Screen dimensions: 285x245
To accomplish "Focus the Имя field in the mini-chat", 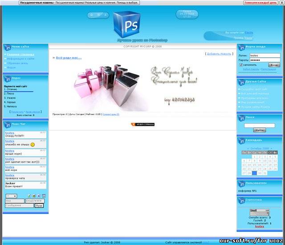I will click(x=15, y=201).
